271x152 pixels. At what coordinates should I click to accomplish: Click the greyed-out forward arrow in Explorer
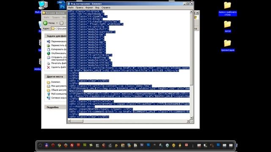point(61,23)
